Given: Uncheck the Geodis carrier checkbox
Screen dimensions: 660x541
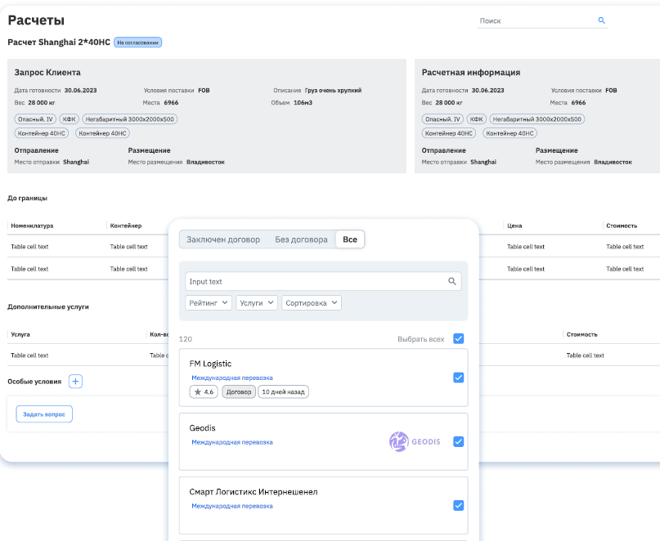Looking at the screenshot, I should pyautogui.click(x=458, y=441).
